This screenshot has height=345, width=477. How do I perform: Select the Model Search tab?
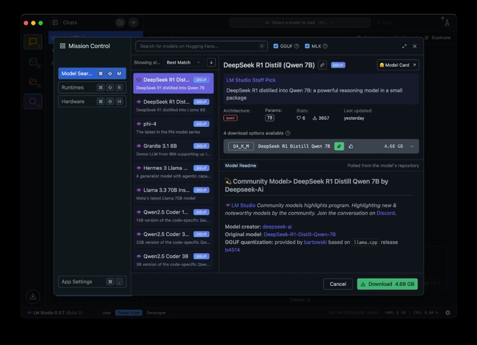(x=92, y=73)
